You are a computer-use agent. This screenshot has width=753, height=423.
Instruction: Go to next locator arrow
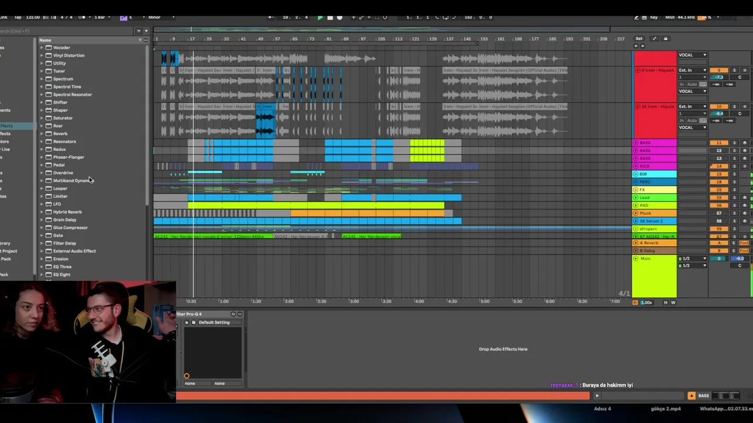tap(642, 45)
